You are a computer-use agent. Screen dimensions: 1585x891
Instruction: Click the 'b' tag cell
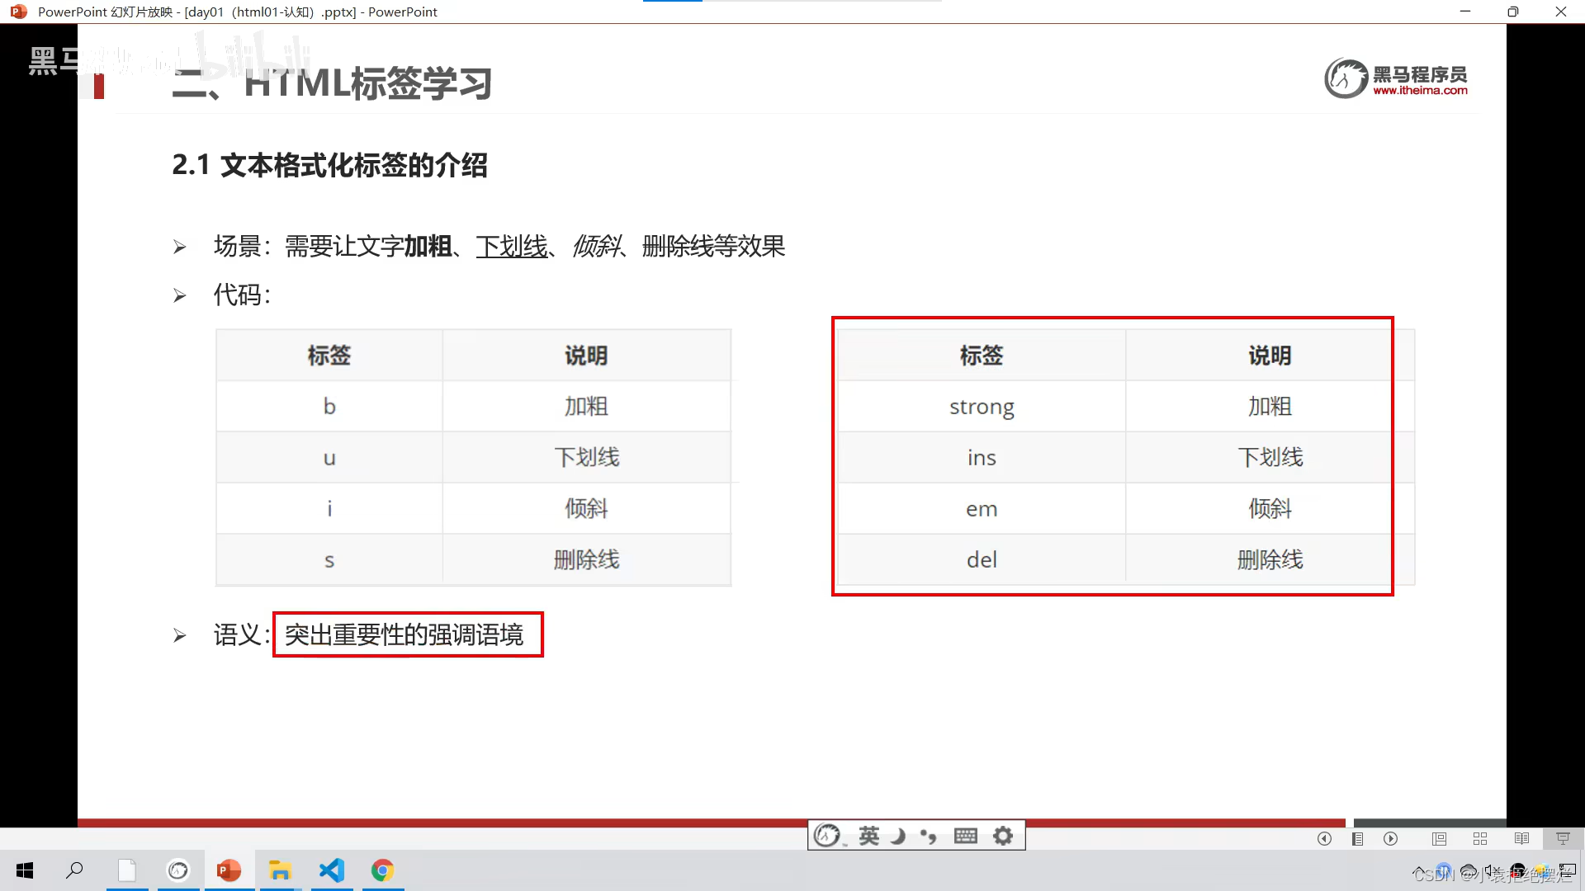[329, 407]
